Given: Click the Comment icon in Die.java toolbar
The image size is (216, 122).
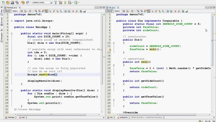Looking at the screenshot, I should point(183,11).
